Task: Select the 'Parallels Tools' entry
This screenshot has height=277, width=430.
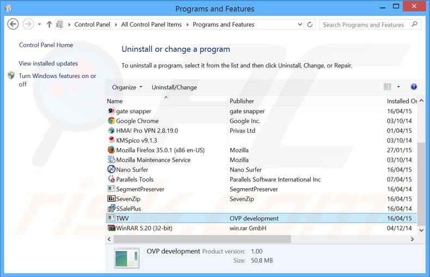Action: 134,179
